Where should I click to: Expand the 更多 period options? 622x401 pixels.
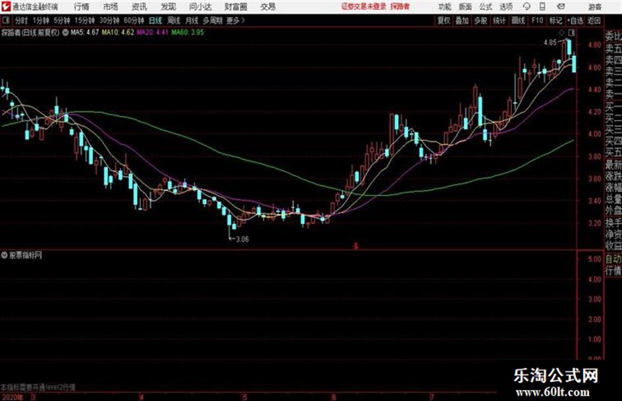point(236,20)
